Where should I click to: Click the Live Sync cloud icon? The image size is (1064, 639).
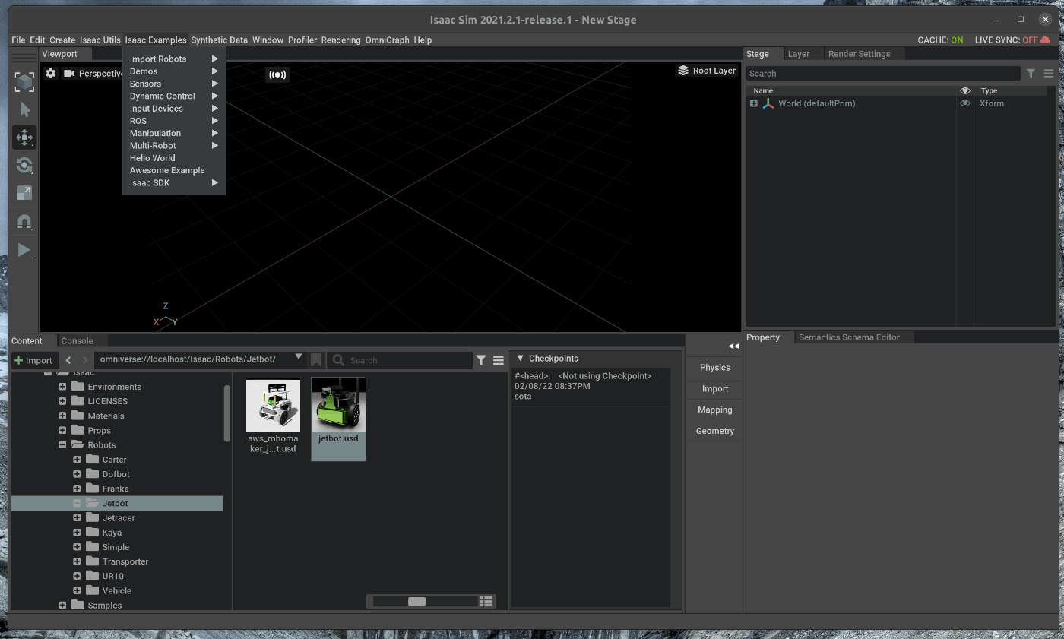tap(1046, 40)
